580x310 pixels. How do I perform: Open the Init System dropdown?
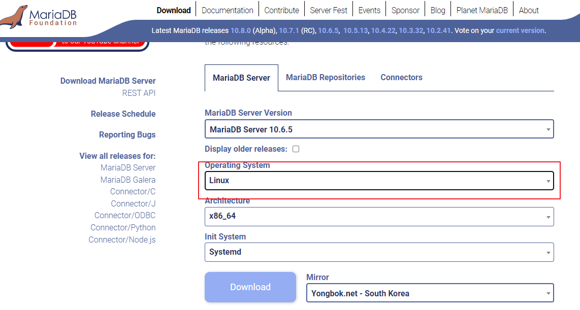(x=379, y=252)
